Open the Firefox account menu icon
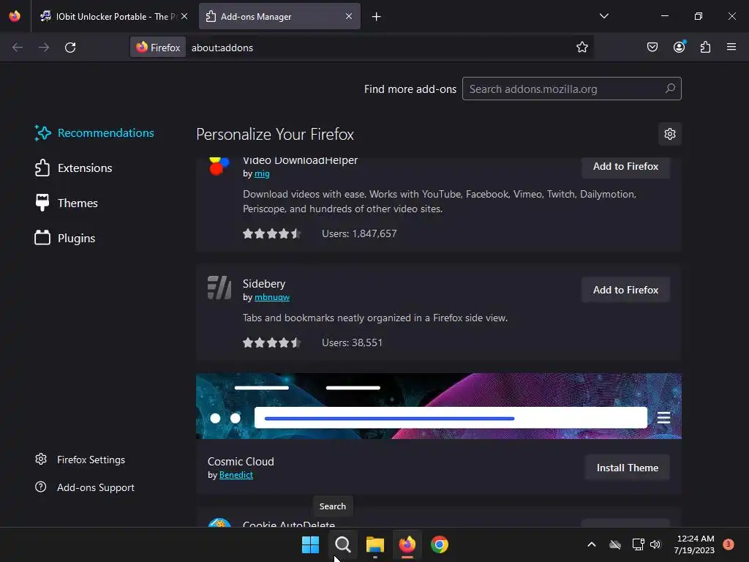 coord(679,47)
